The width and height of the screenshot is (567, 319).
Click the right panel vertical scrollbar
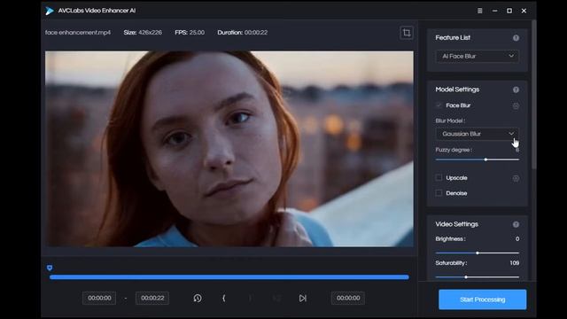click(533, 94)
